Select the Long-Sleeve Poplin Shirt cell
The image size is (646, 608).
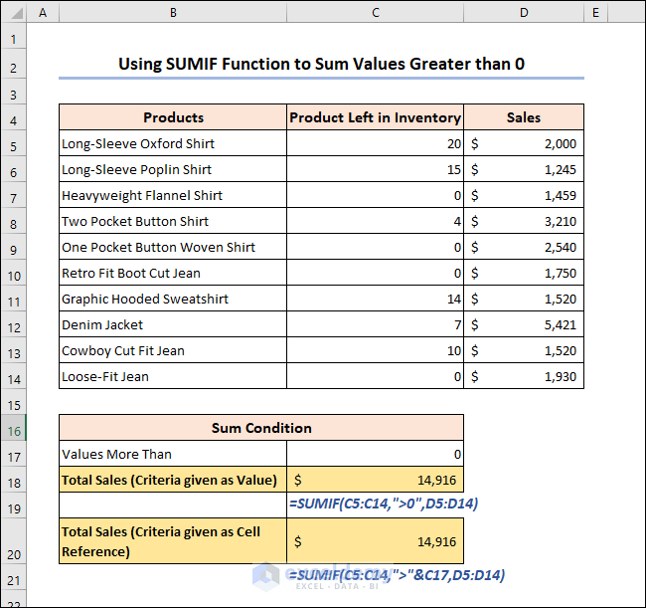(x=173, y=169)
